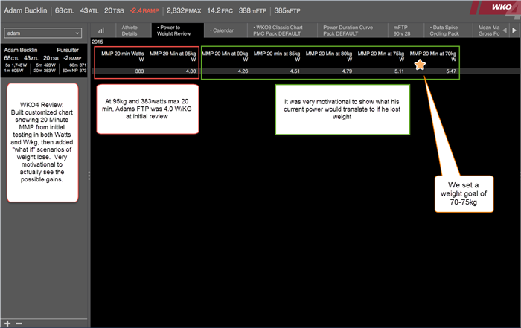This screenshot has width=521, height=328.
Task: Click the MMP 20 Min at 90kg header
Action: [225, 57]
